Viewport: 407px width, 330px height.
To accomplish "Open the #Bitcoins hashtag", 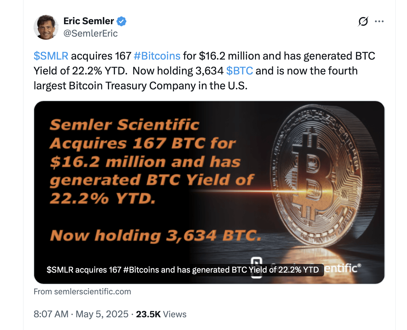I will [157, 56].
